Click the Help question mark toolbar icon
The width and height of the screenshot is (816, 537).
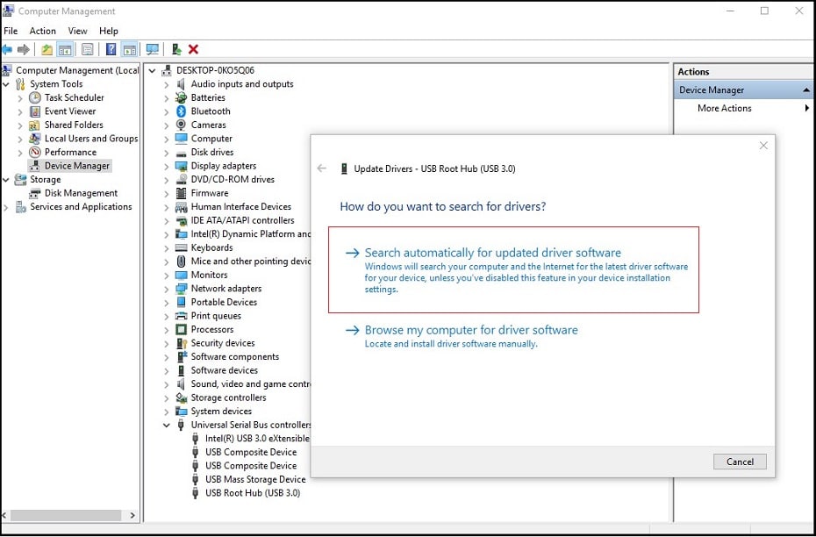point(111,49)
